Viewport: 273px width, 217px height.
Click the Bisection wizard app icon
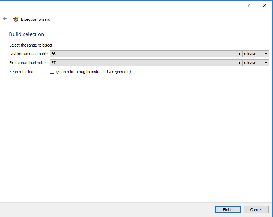[x=16, y=19]
